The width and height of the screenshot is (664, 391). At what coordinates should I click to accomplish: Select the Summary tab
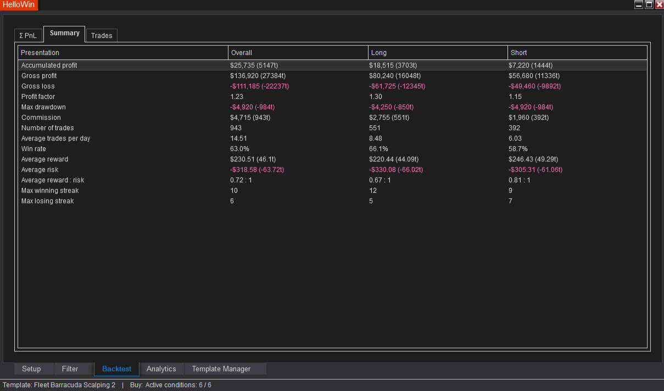(64, 33)
